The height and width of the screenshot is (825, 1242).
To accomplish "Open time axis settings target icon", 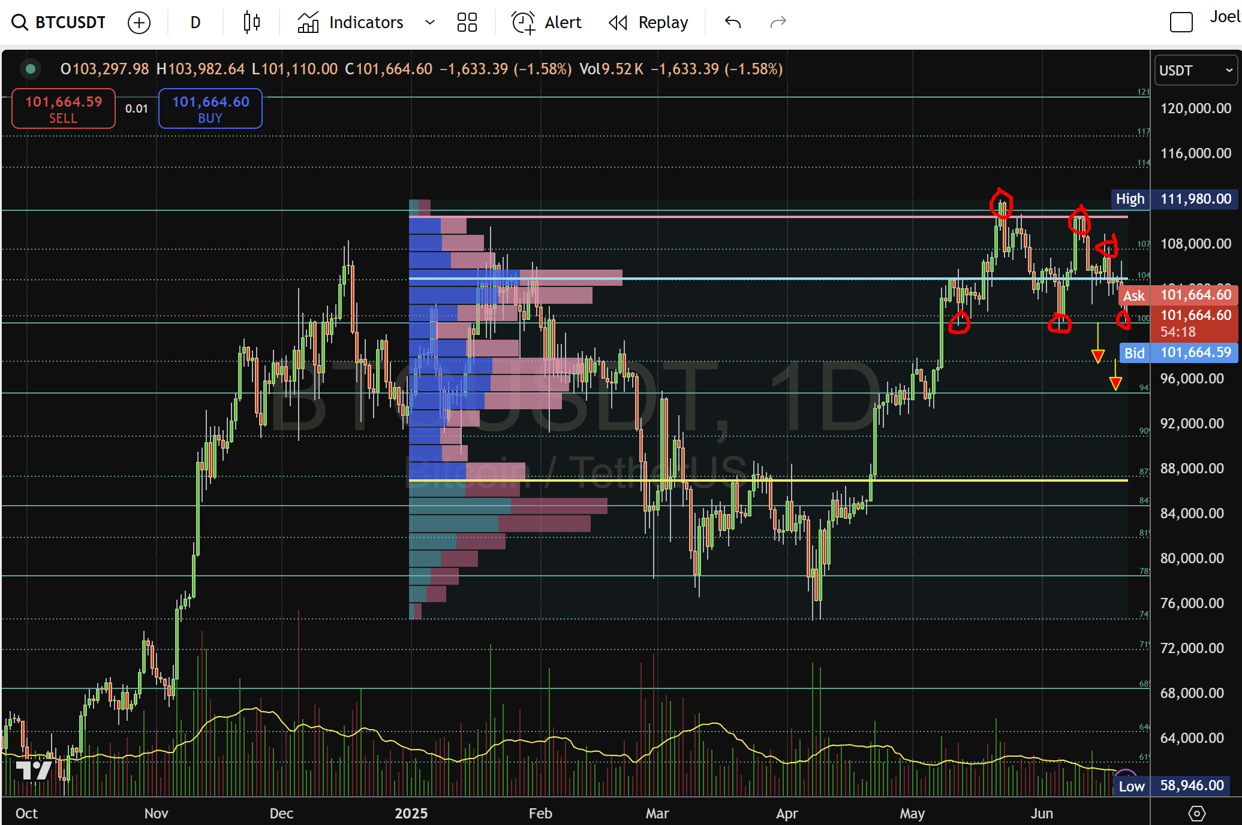I will 1196,813.
